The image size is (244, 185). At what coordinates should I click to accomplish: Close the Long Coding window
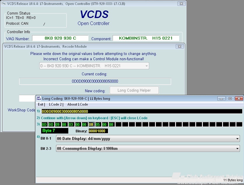pos(239,98)
